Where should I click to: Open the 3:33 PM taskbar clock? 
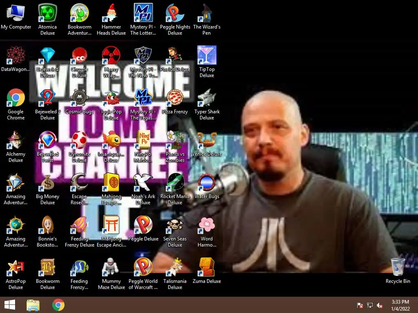pos(400,305)
